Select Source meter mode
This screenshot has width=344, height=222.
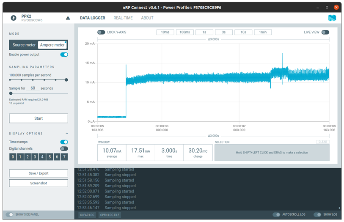(24, 45)
